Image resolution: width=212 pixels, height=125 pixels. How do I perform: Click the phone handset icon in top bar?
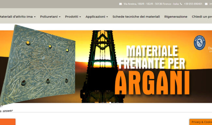click(x=181, y=4)
